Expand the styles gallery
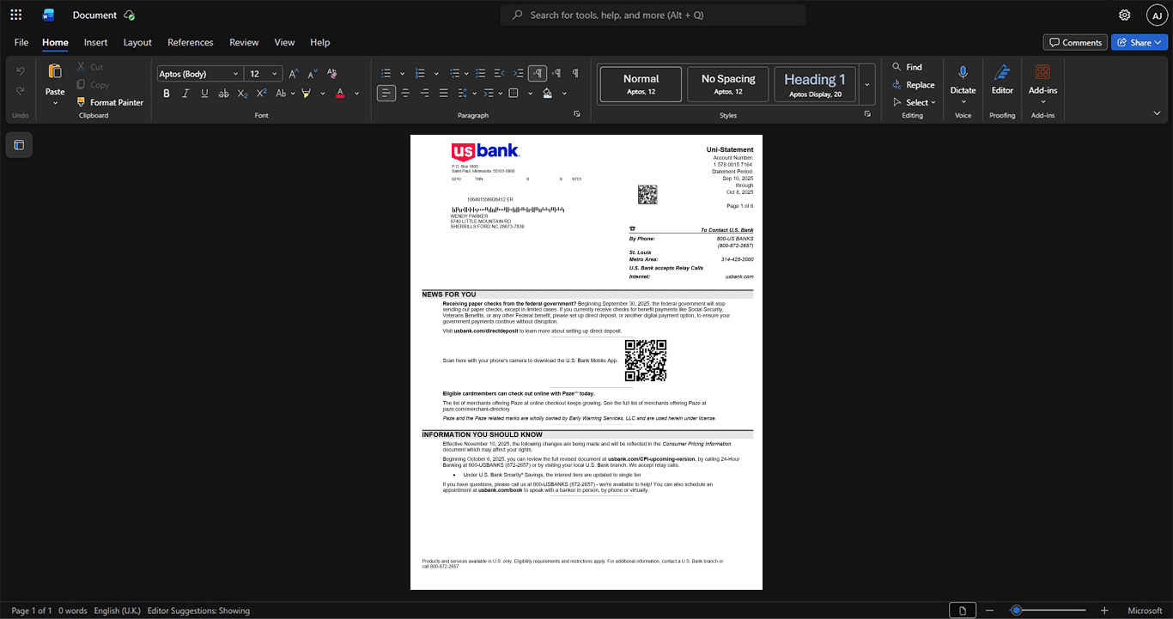Screen dimensions: 1173x619 866,84
